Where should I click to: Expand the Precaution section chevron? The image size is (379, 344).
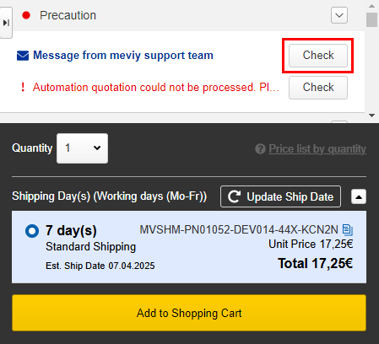coord(339,15)
